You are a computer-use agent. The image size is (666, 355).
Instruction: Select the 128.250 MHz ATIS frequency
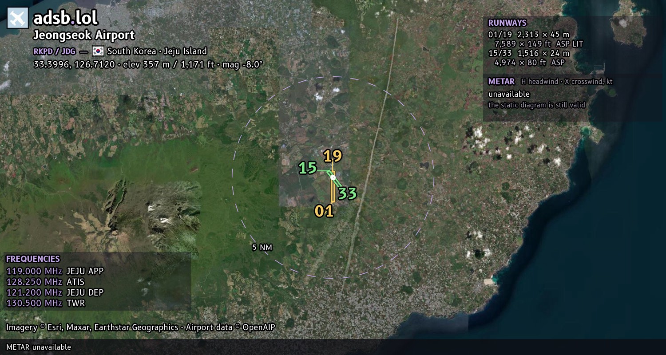click(45, 282)
